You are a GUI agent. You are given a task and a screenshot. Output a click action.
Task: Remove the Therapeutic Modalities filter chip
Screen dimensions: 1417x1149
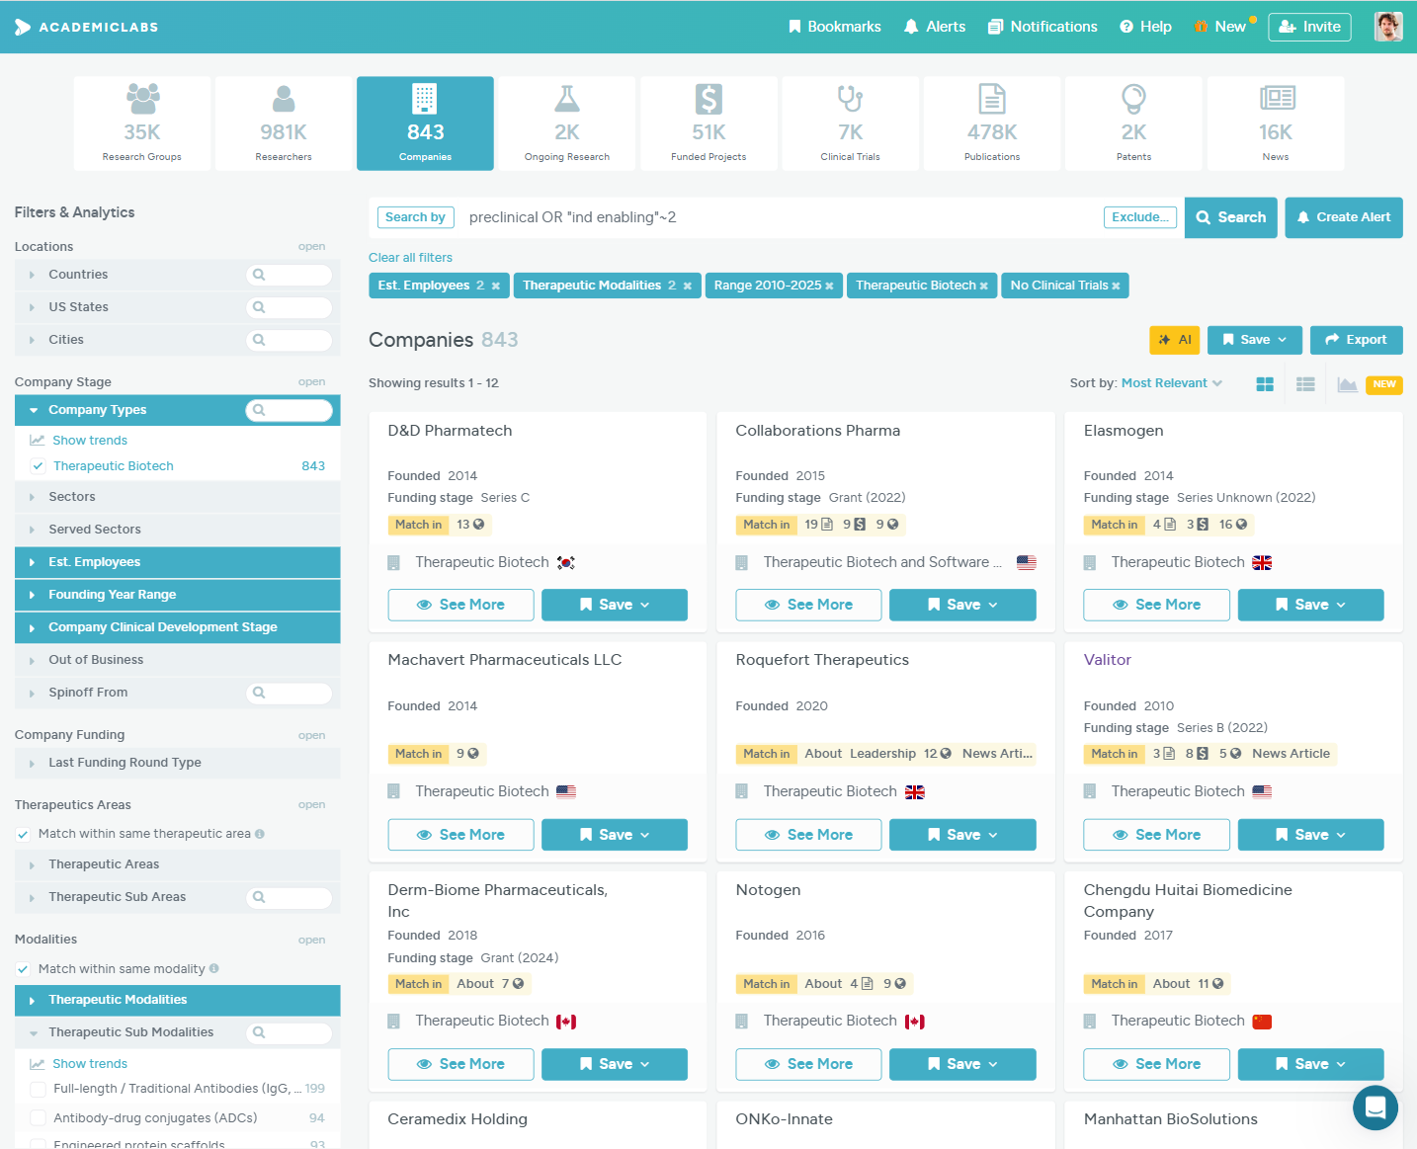(x=688, y=287)
